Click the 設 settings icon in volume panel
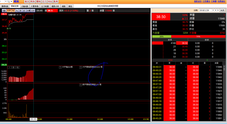Screen dimensions: 227x124 [14, 67]
